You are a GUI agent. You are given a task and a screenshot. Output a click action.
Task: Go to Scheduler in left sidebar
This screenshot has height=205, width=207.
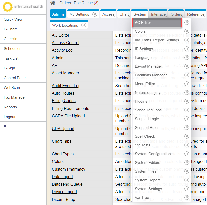(x=12, y=49)
